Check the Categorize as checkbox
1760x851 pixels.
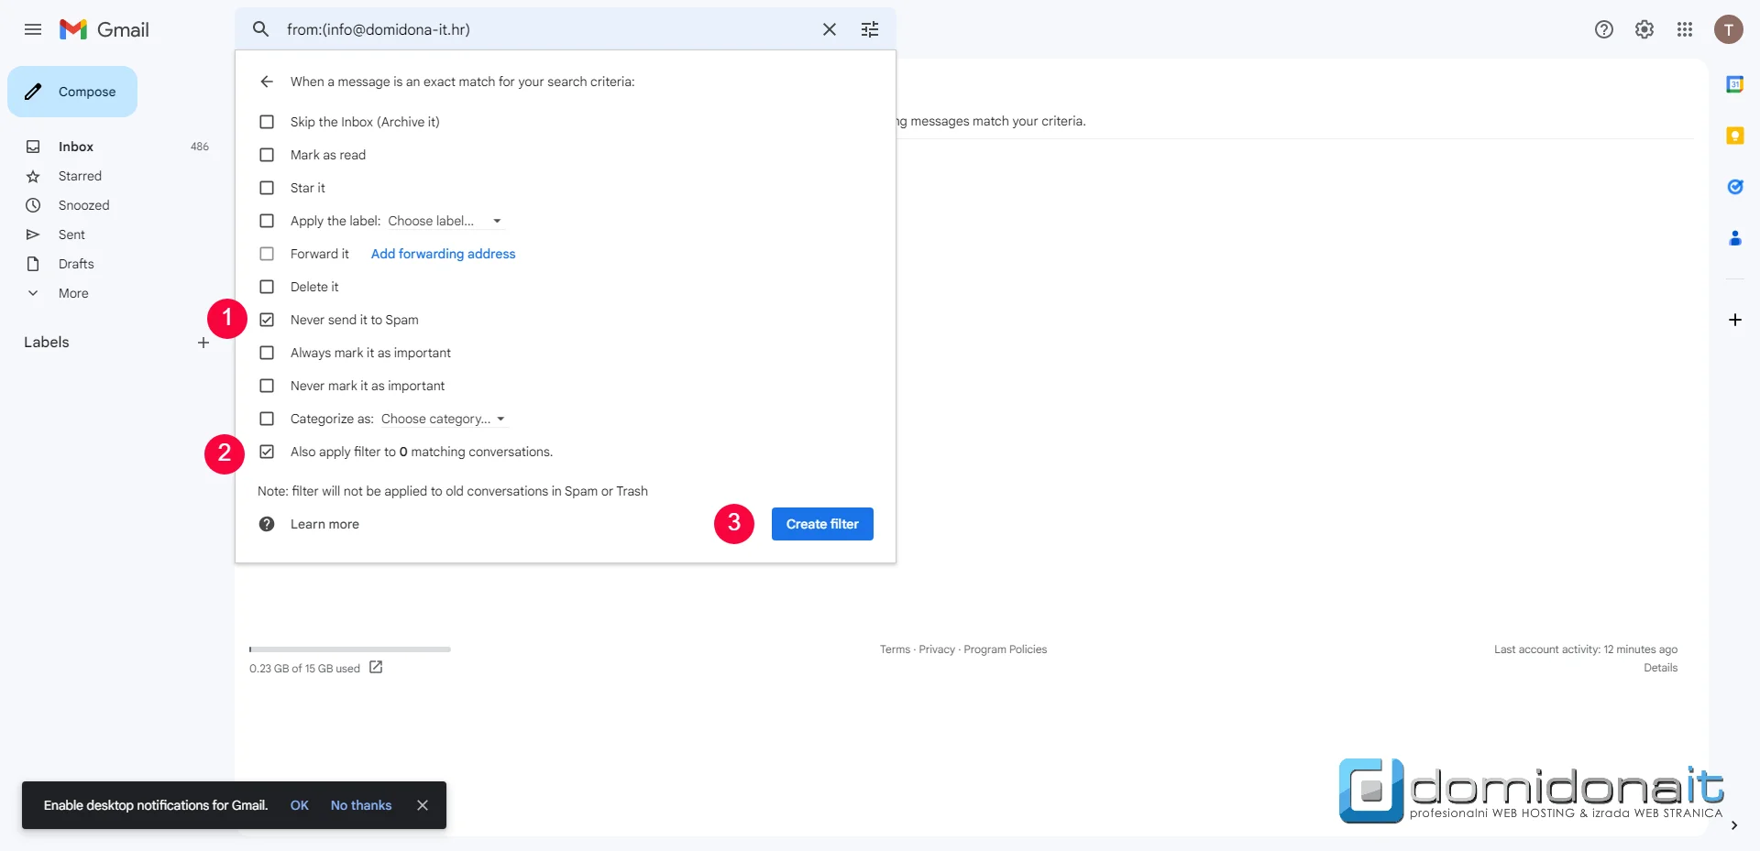click(267, 419)
